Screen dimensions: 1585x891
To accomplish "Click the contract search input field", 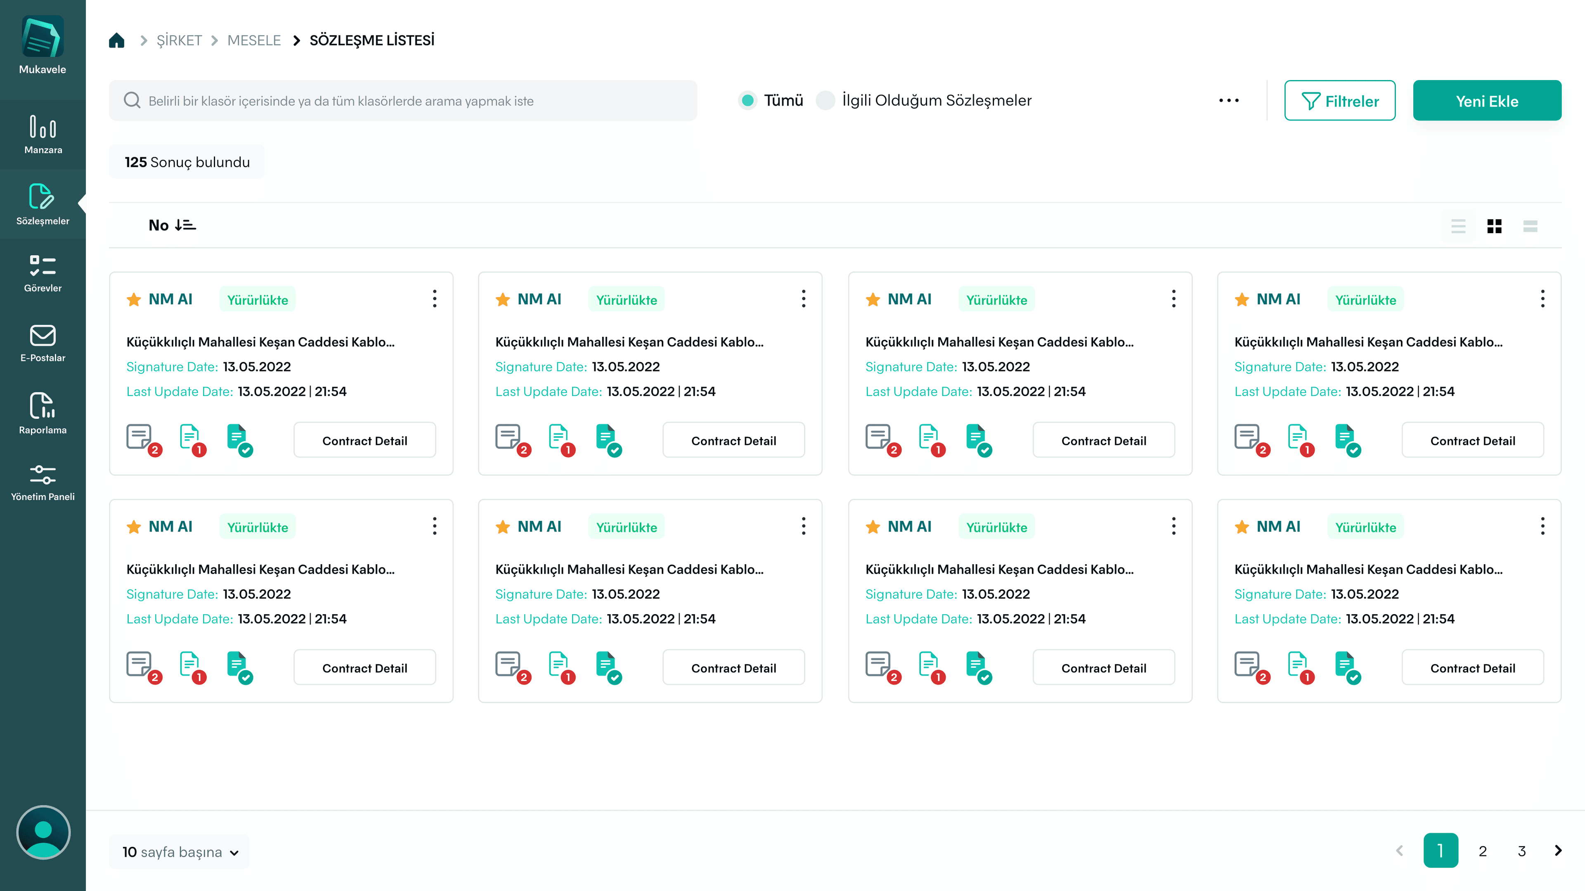I will [403, 101].
